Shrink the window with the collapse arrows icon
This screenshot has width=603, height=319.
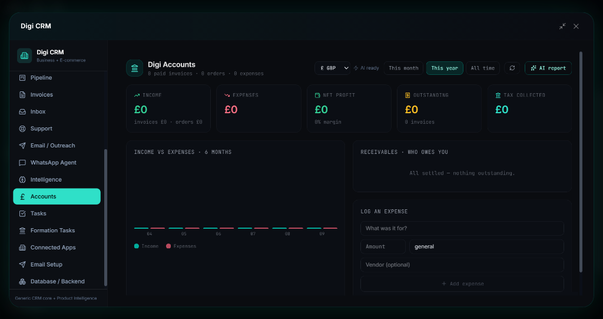tap(562, 26)
